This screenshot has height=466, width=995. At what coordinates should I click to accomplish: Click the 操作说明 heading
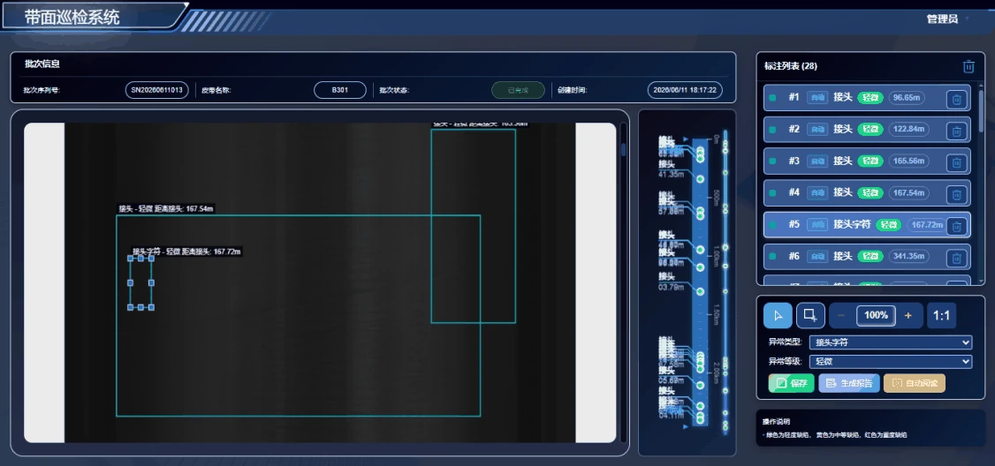click(x=776, y=422)
